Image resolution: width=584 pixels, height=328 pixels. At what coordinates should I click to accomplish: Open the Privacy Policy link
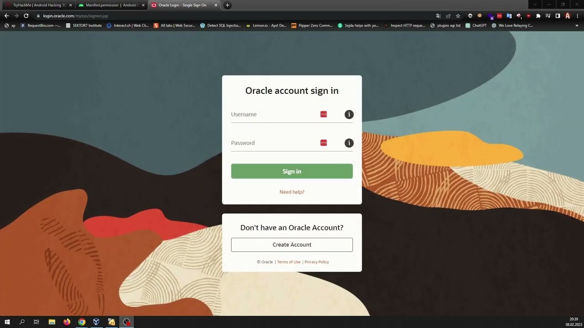coord(317,262)
